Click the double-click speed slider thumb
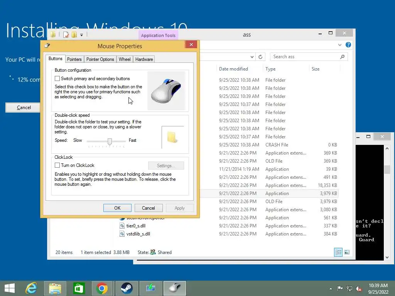The image size is (395, 296). [110, 142]
